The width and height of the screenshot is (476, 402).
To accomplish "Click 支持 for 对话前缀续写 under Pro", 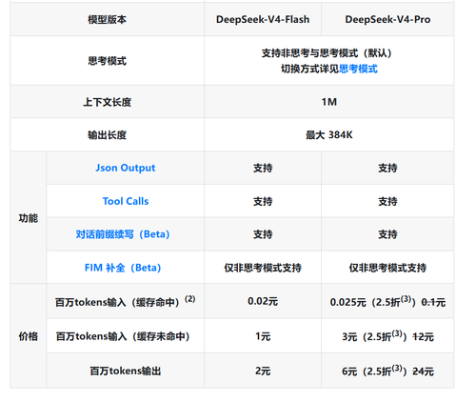I will (x=387, y=234).
